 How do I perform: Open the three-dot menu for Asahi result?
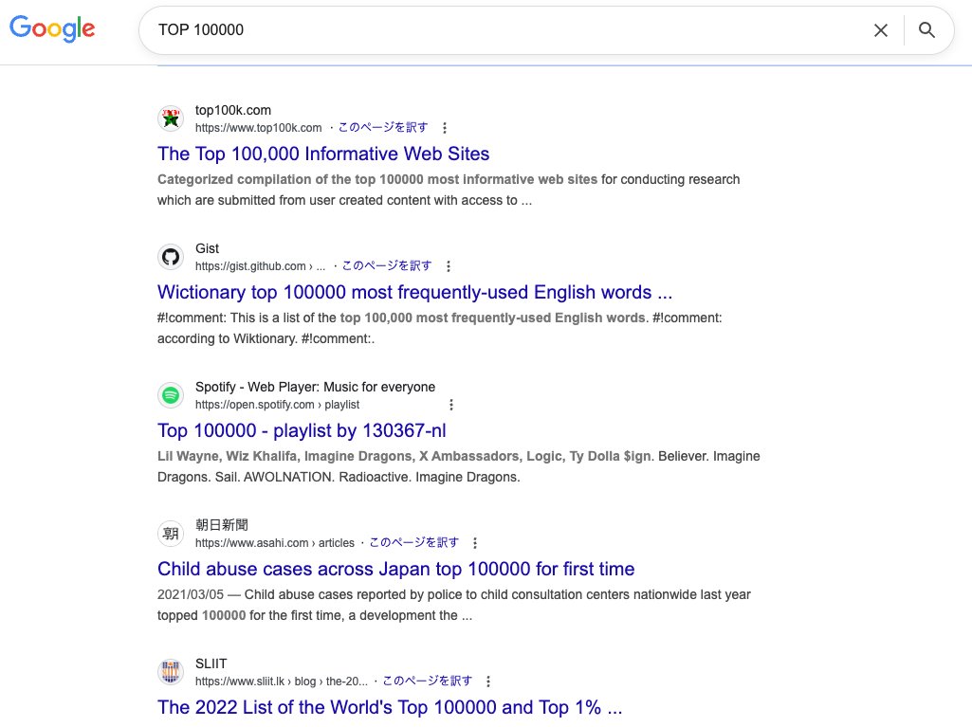coord(475,543)
